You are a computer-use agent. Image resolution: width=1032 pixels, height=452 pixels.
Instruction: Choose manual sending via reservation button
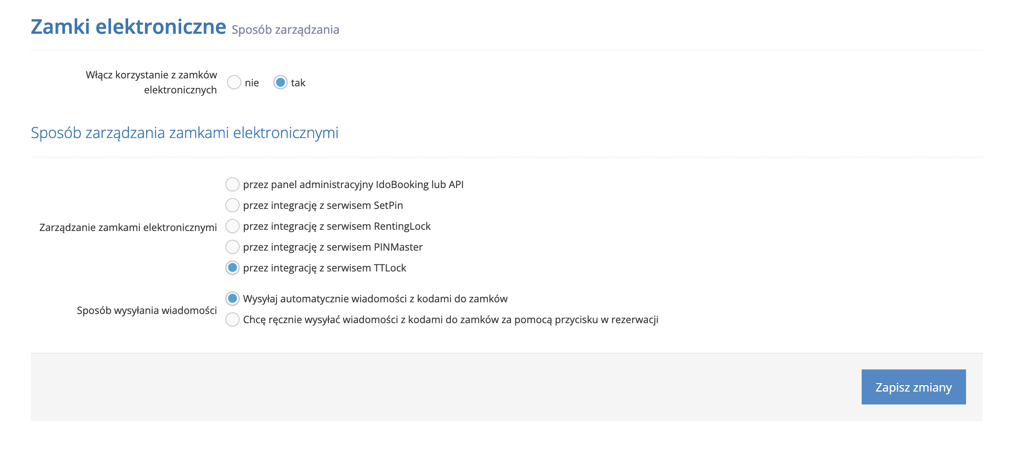pos(233,319)
